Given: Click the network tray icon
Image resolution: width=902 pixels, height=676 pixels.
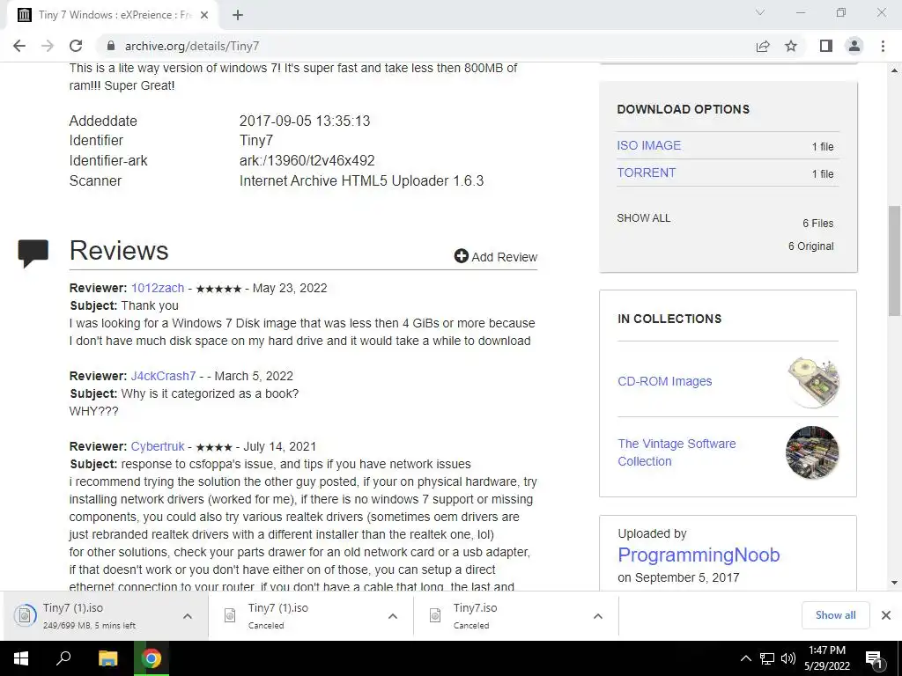Looking at the screenshot, I should tap(767, 658).
